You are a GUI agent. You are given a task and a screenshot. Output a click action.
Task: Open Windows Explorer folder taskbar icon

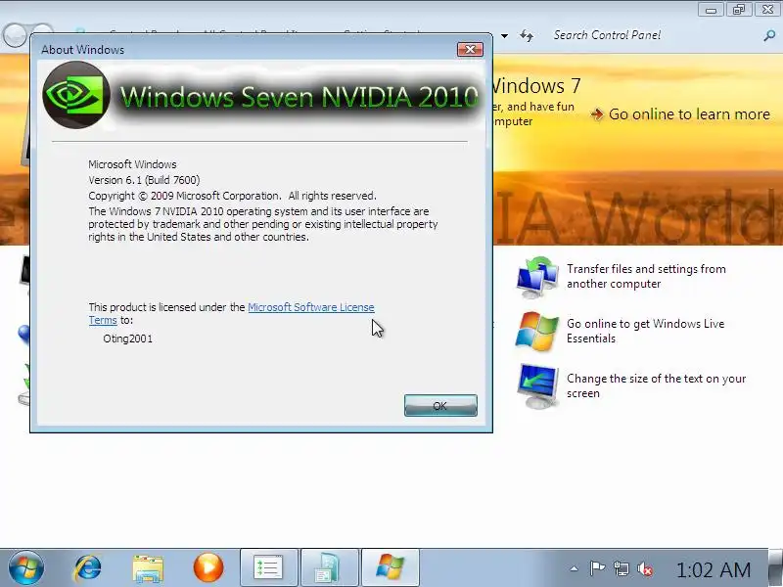coord(148,568)
